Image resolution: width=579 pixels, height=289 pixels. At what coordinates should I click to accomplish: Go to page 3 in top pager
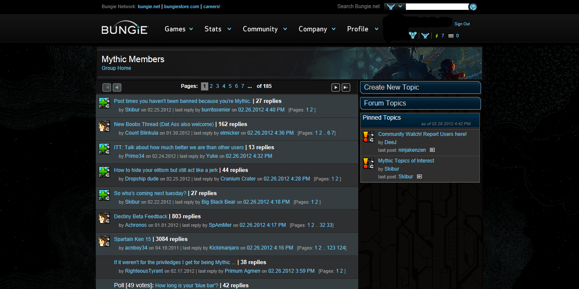tap(217, 86)
